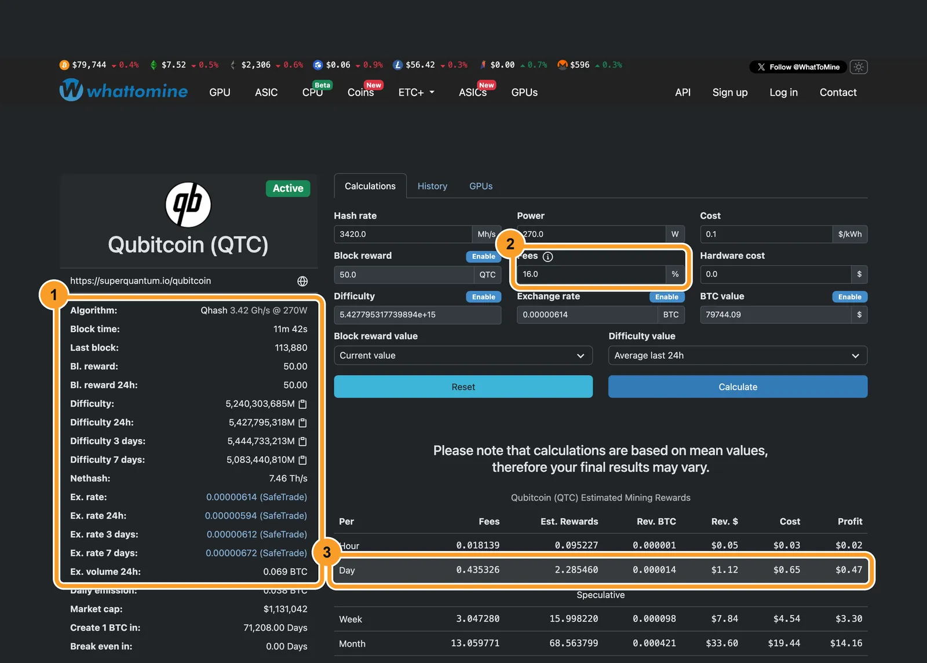Copy the Difficulty 3 days value
927x663 pixels.
click(x=302, y=441)
